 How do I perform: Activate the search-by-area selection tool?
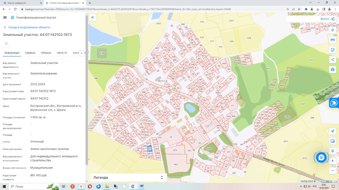click(333, 50)
